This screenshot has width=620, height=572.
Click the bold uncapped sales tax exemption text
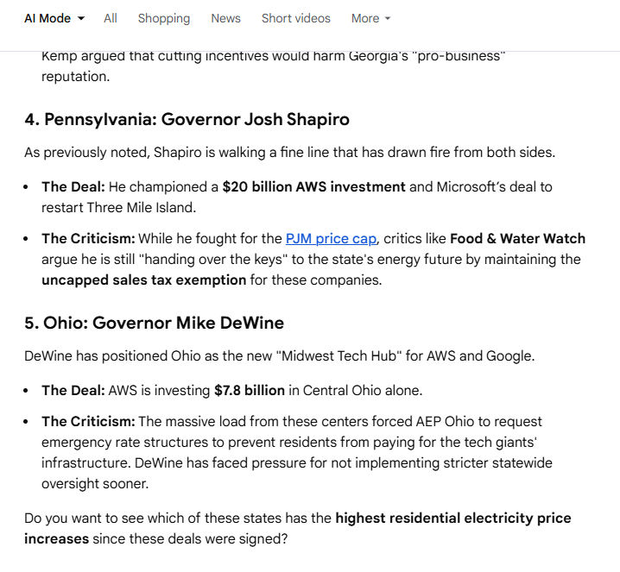(144, 280)
